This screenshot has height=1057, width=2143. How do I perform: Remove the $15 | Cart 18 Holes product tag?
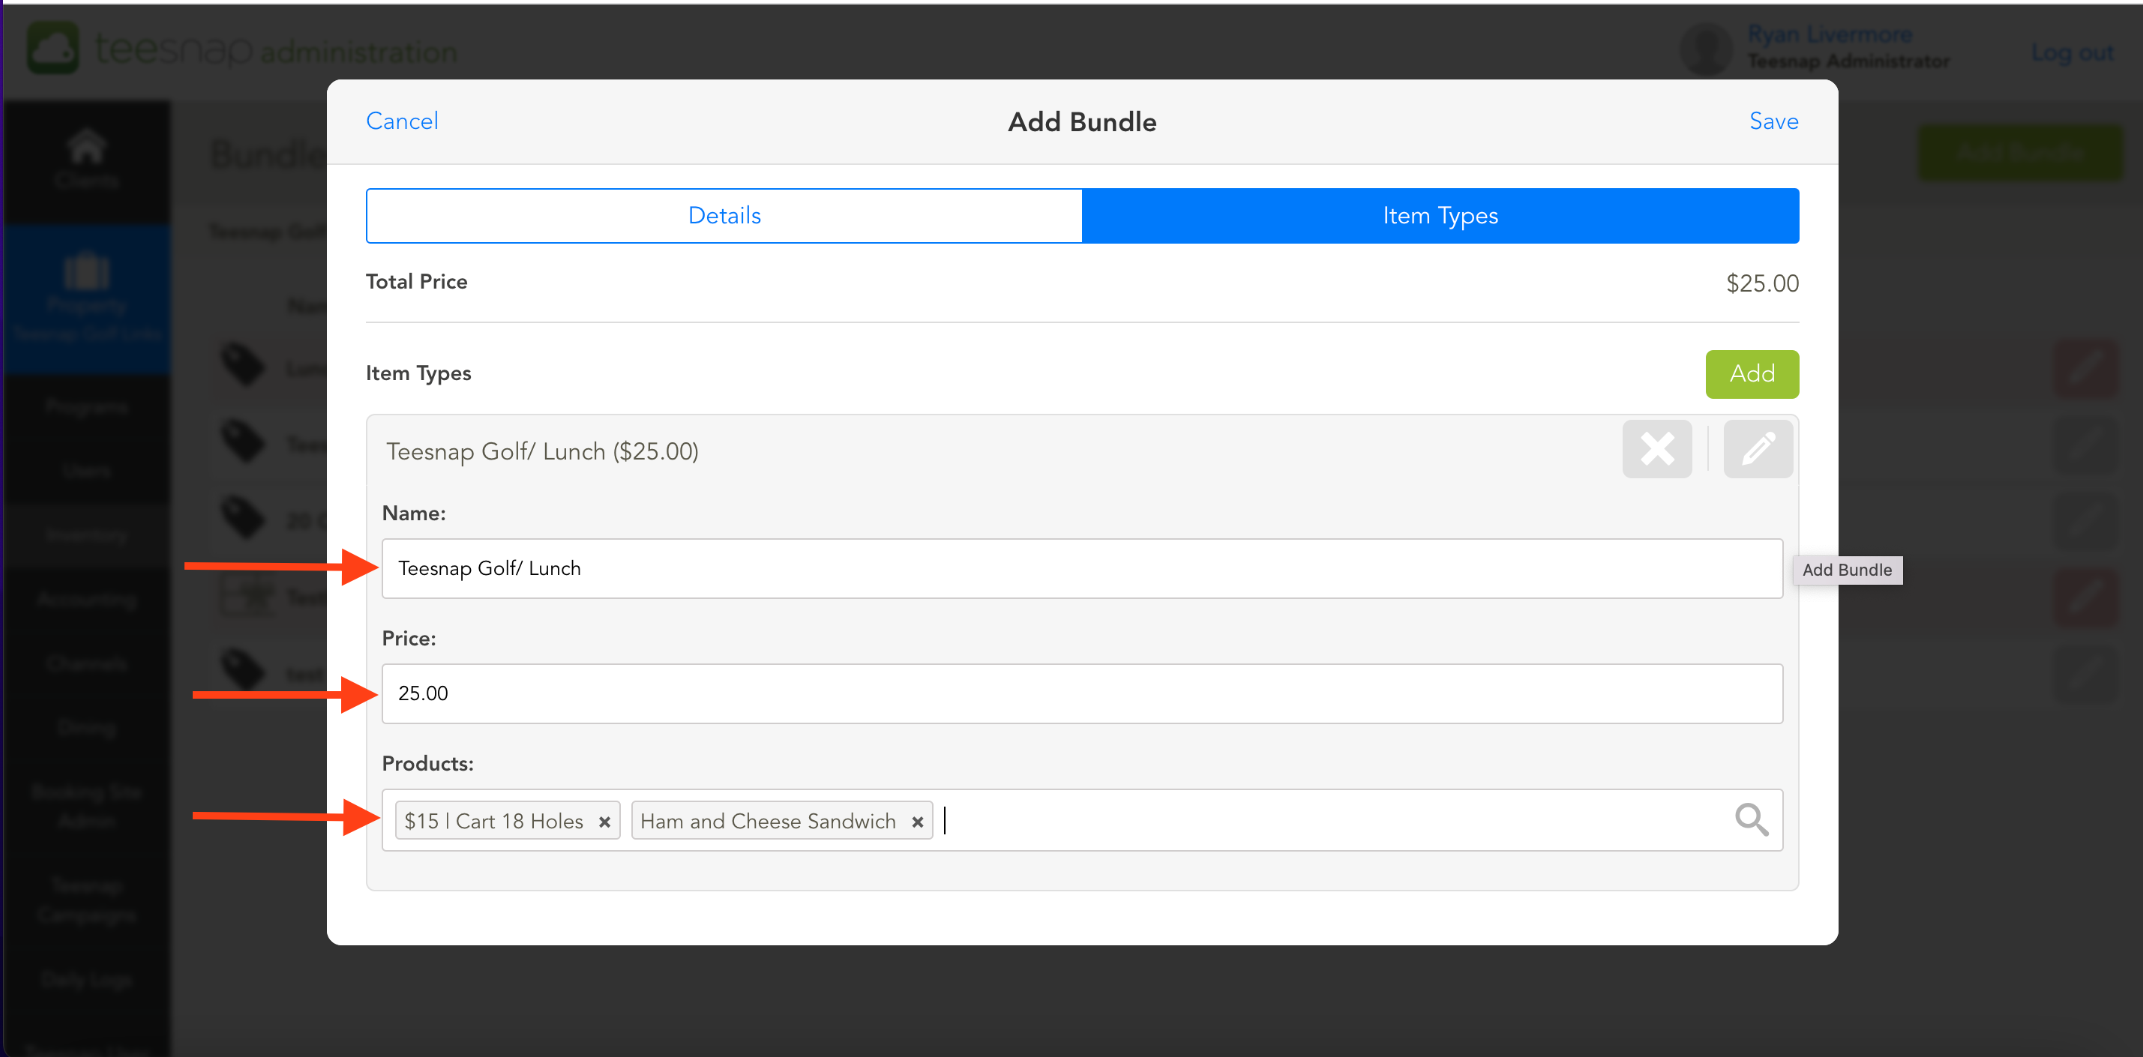pos(605,822)
